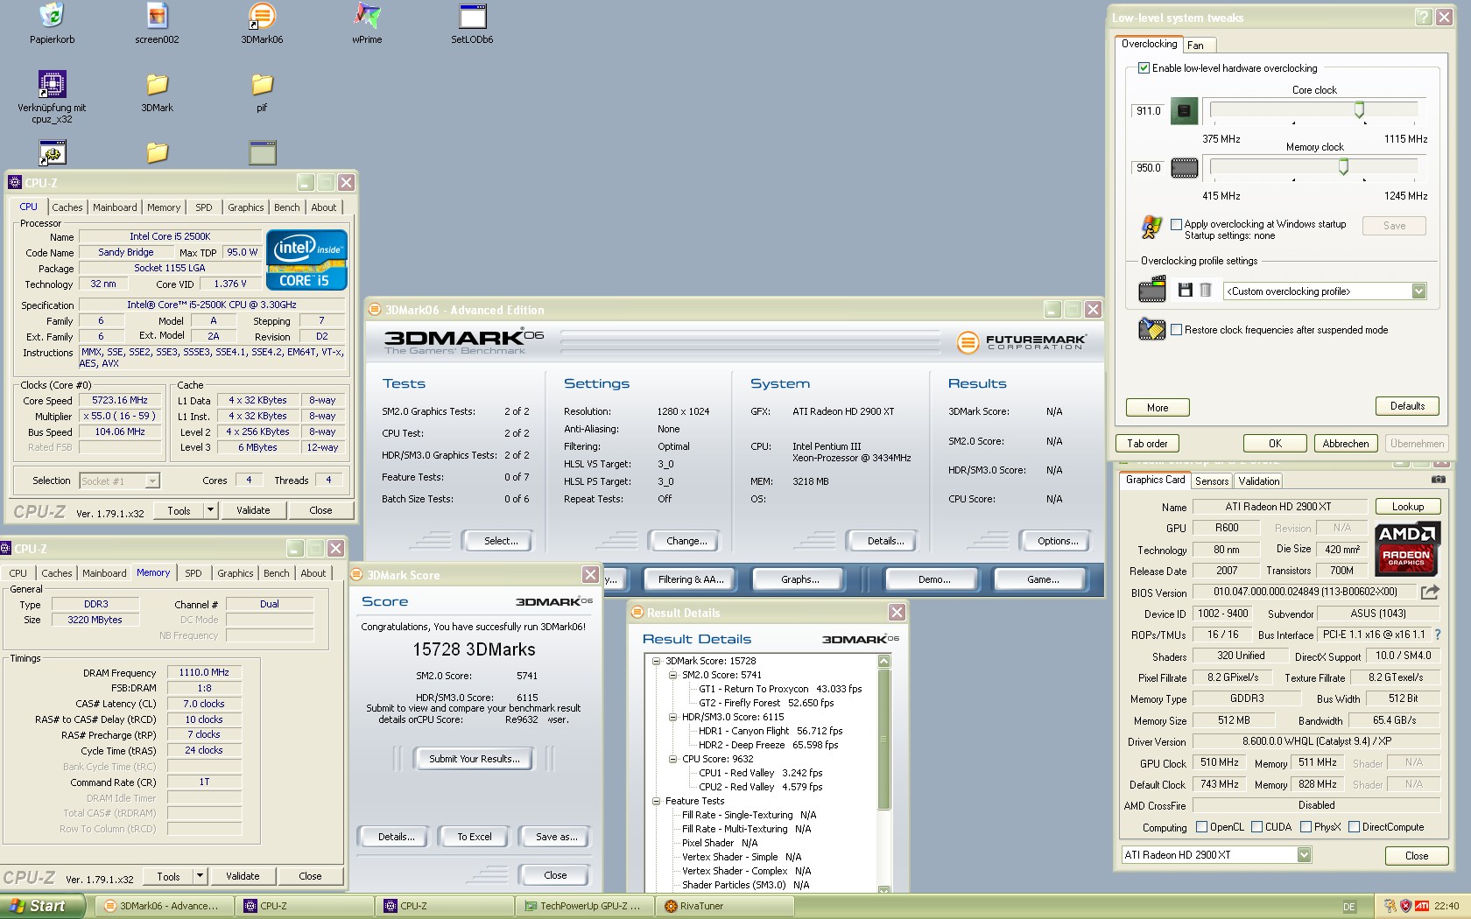
Task: Click the memory clock chip icon in RivaTuner
Action: pyautogui.click(x=1184, y=167)
